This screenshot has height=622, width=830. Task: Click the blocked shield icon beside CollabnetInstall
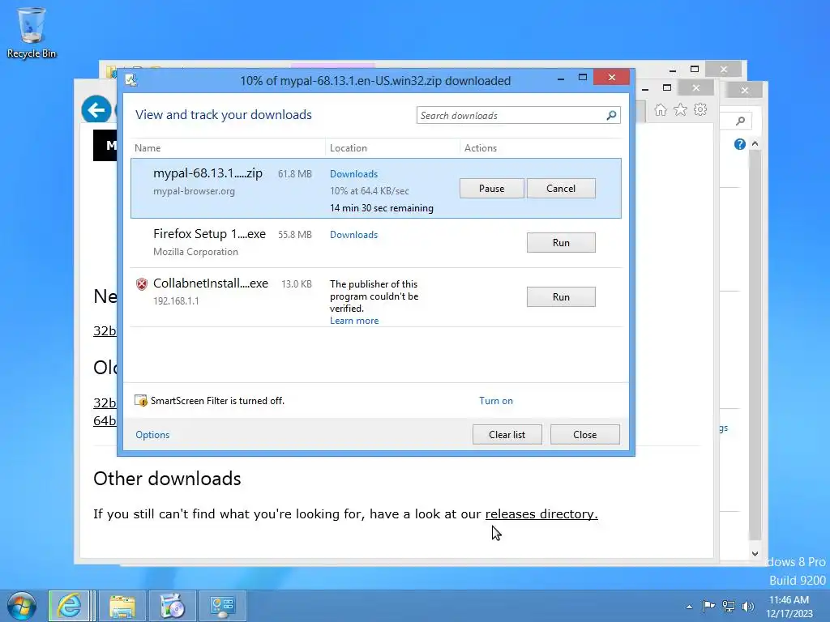[142, 284]
